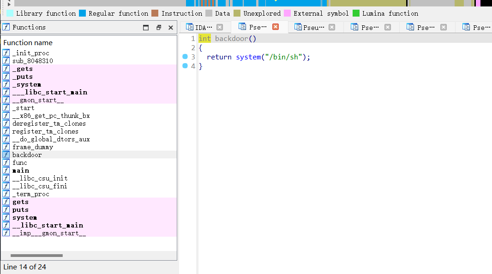The width and height of the screenshot is (492, 274).
Task: Click the highlighted function icon beside backdoor
Action: click(x=6, y=154)
